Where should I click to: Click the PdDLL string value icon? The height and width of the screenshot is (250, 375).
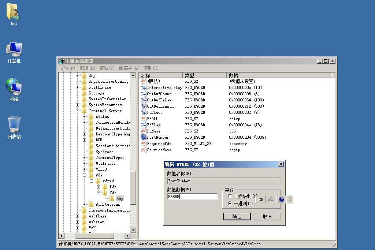[144, 119]
